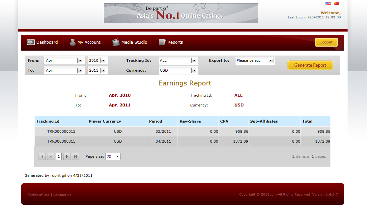Image resolution: width=367 pixels, height=209 pixels.
Task: Switch language using the Chinese flag icon
Action: 336,4
